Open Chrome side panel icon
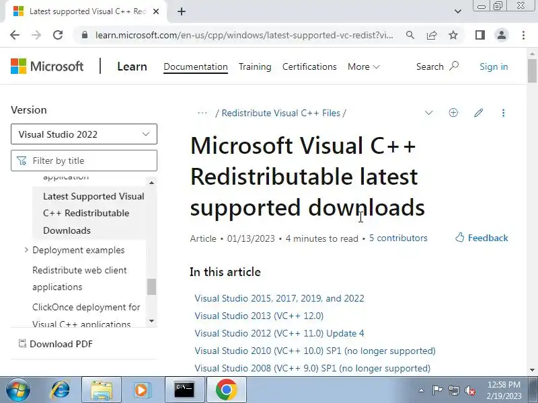The image size is (538, 403). [x=480, y=35]
